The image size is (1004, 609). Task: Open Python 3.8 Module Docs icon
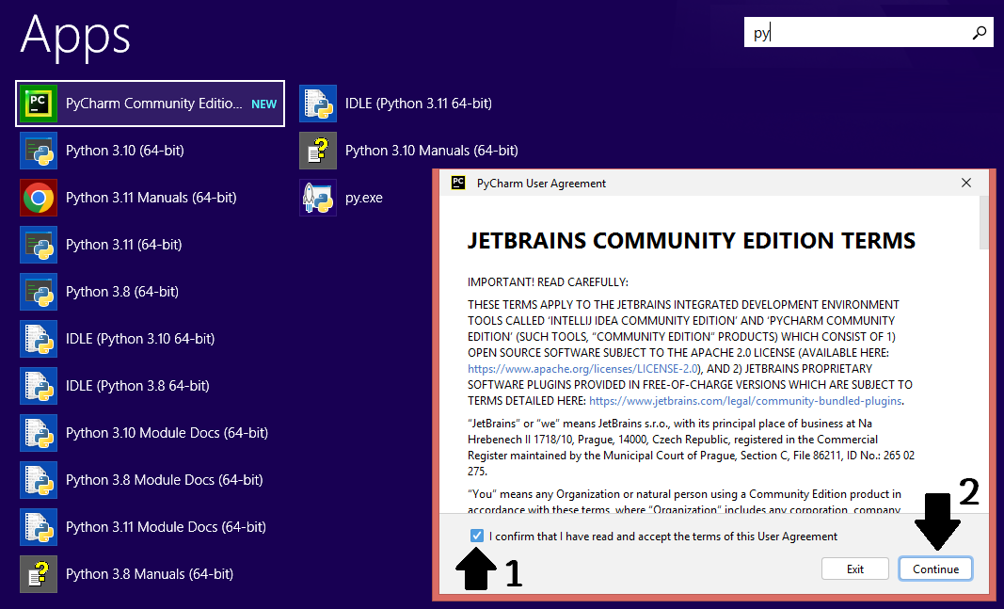[x=39, y=480]
